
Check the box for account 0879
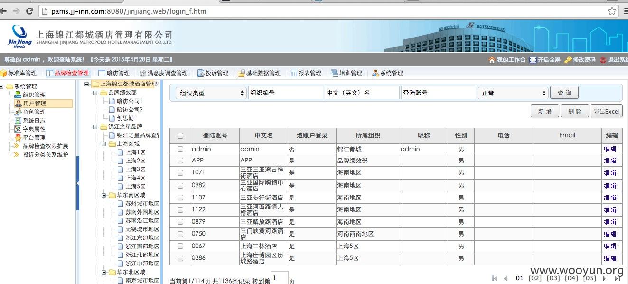(180, 222)
